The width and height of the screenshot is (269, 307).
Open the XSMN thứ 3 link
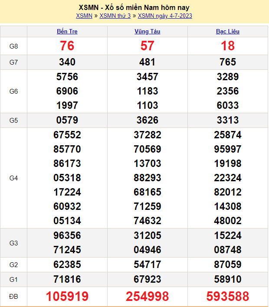click(115, 16)
